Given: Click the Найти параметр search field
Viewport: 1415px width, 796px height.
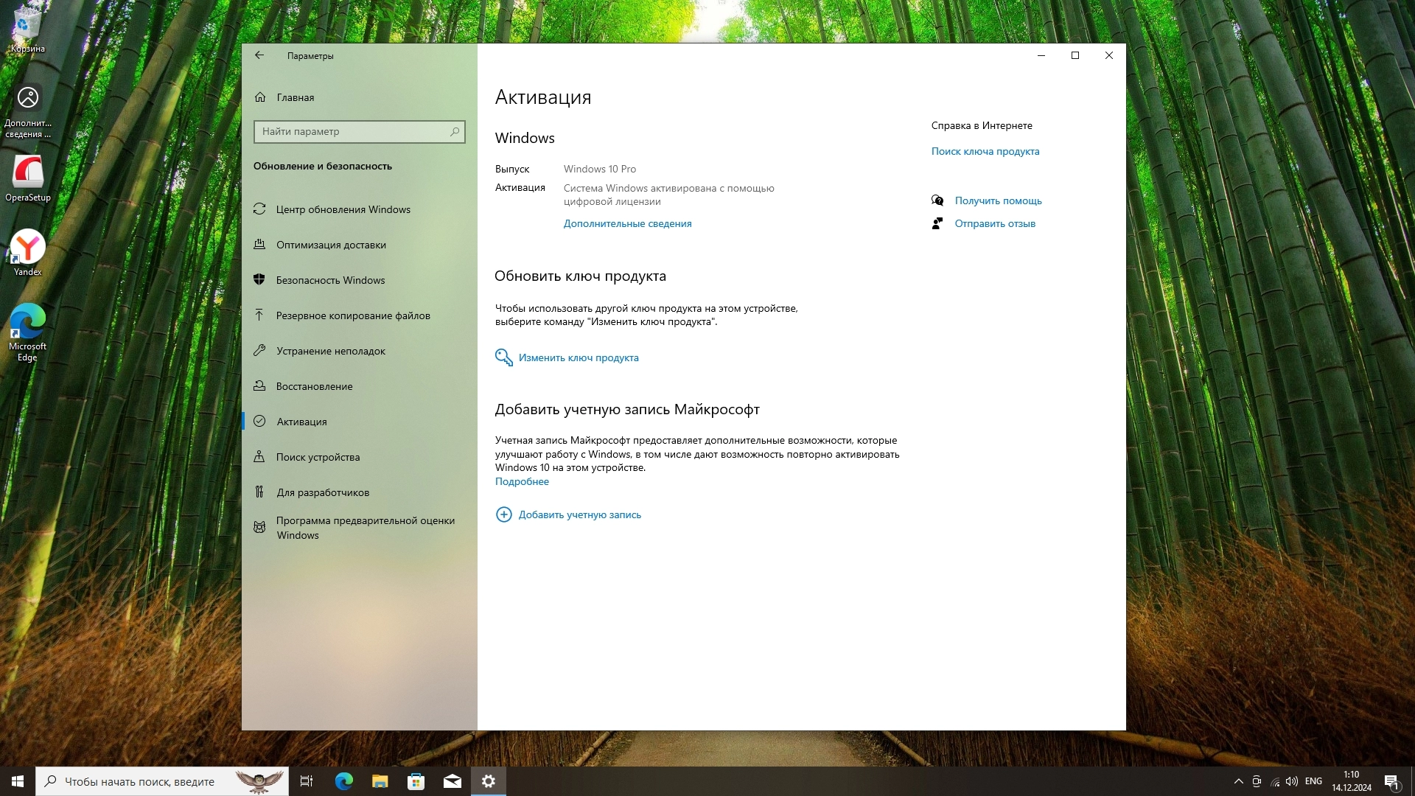Looking at the screenshot, I should click(352, 131).
